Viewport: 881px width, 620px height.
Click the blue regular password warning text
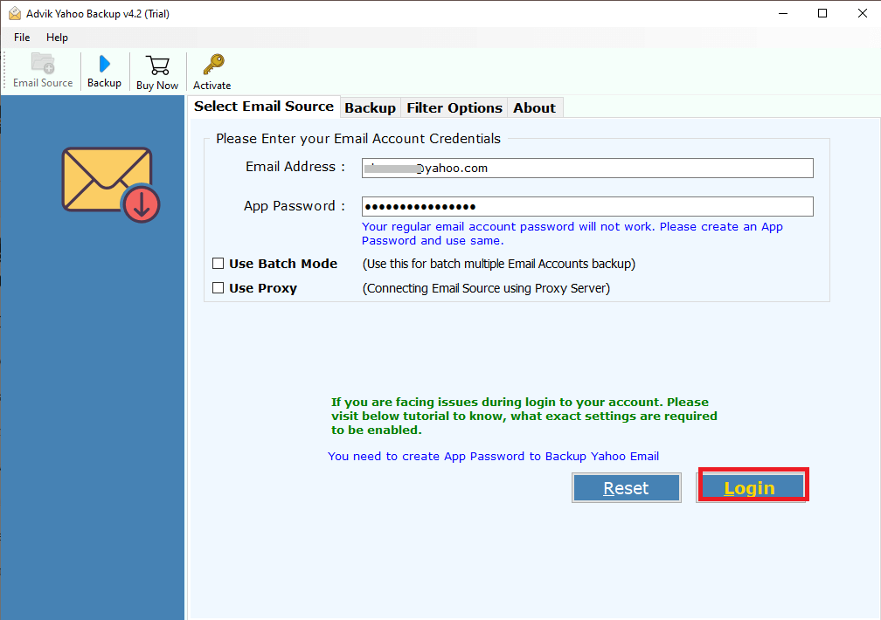572,234
